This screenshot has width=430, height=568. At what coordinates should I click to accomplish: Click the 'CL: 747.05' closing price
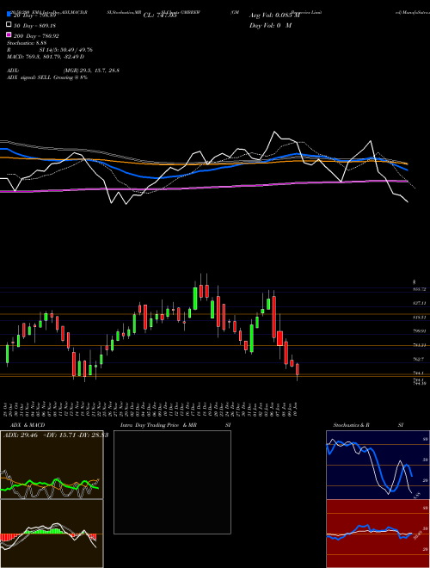[160, 15]
